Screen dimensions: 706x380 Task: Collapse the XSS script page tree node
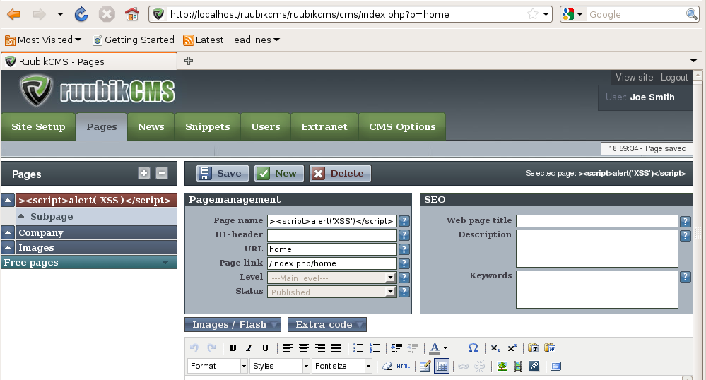point(8,201)
